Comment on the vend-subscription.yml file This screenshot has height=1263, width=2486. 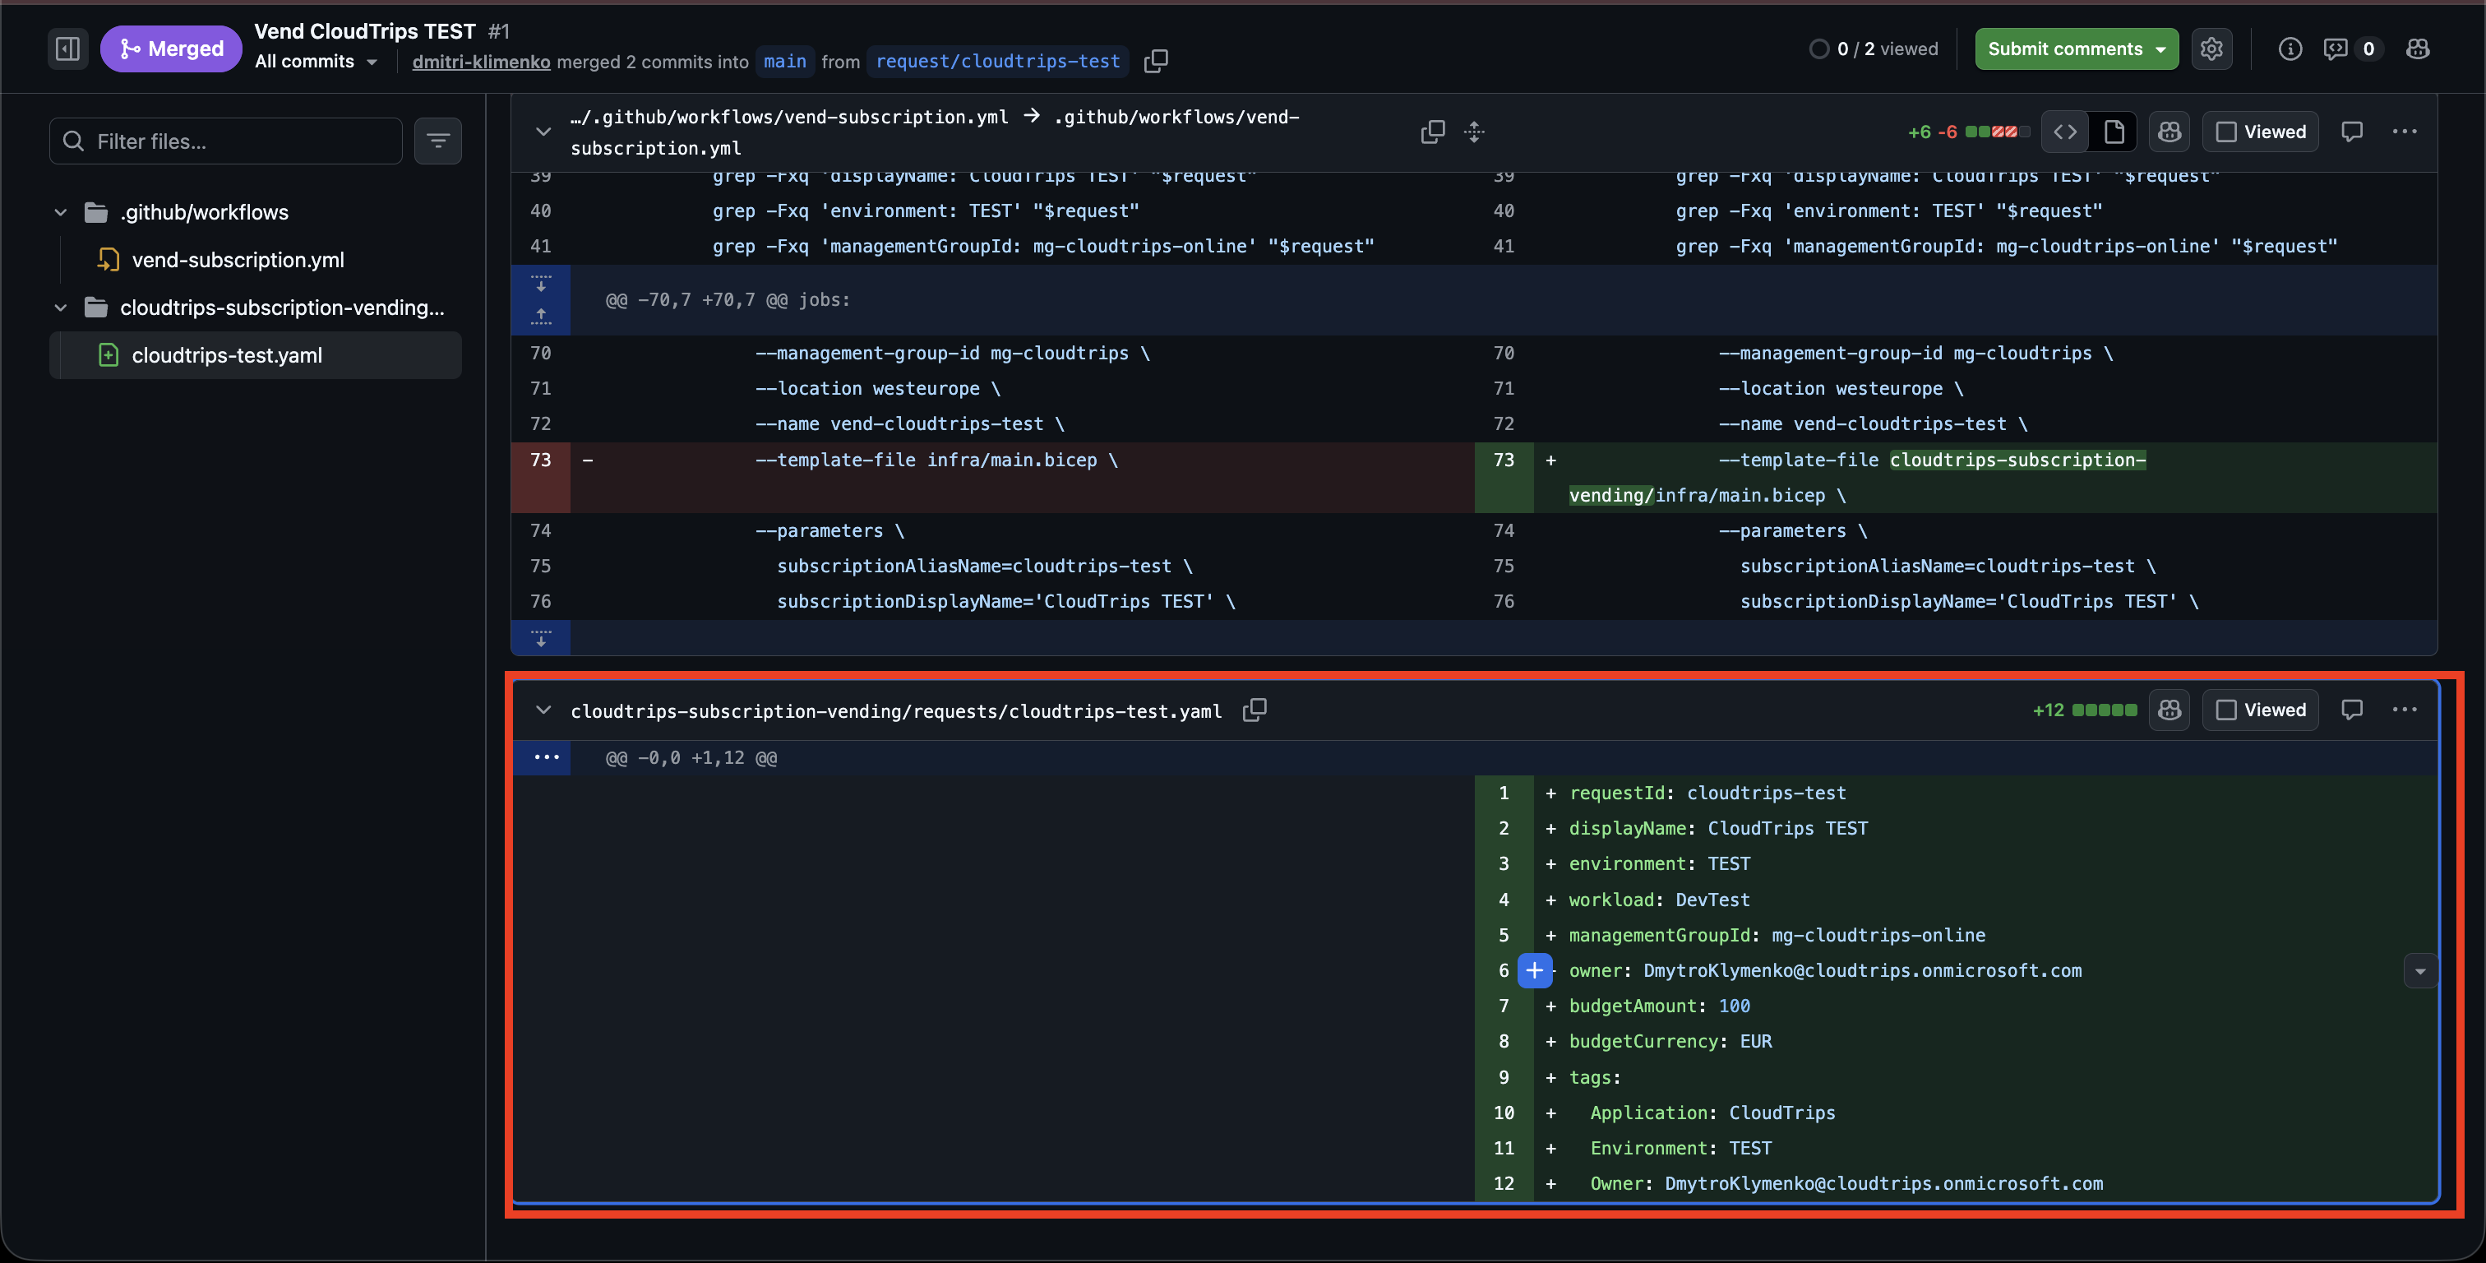pyautogui.click(x=2352, y=132)
